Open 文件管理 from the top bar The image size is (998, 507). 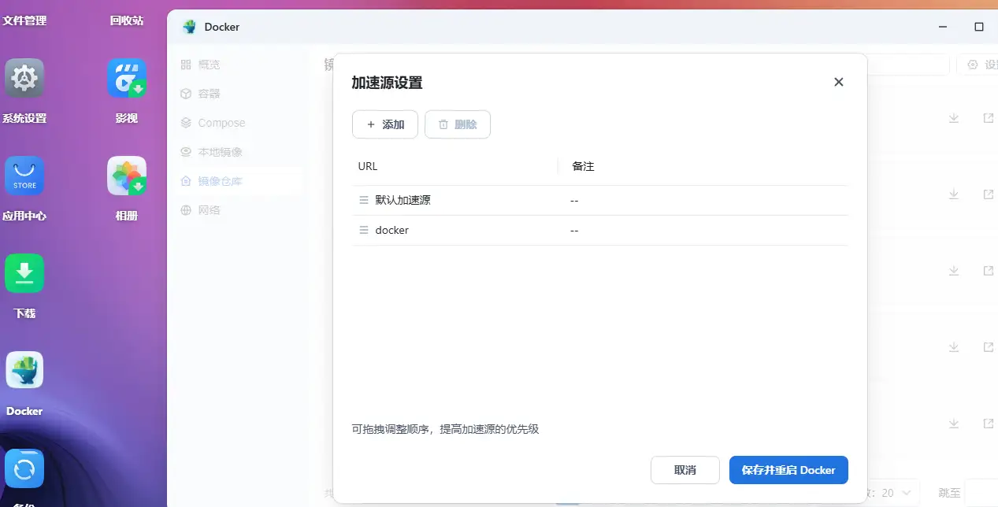(x=26, y=20)
